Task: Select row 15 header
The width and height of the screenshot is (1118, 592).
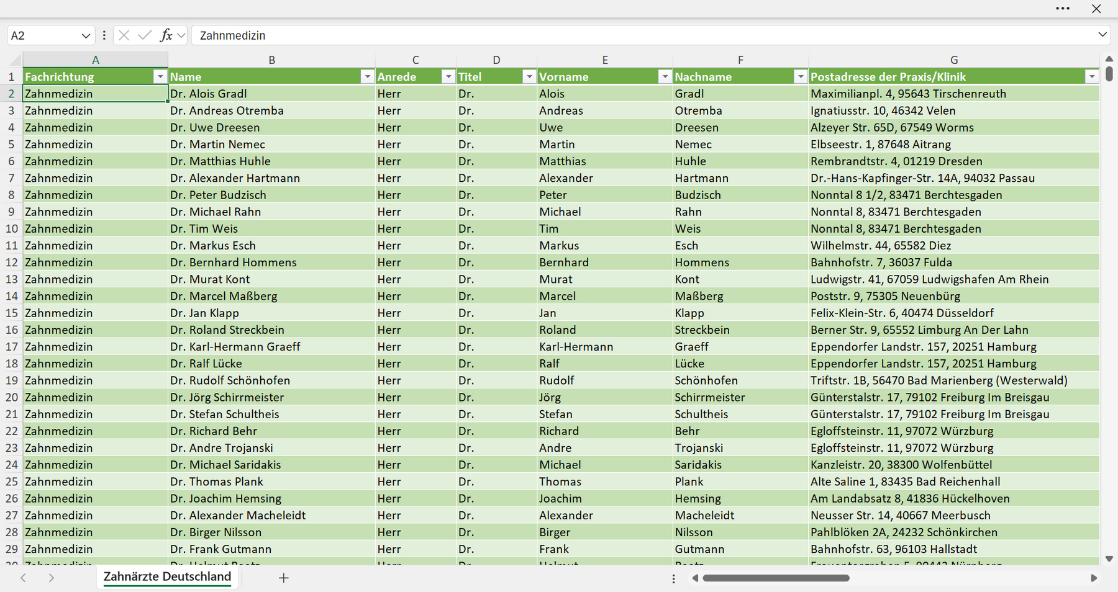Action: [x=11, y=313]
